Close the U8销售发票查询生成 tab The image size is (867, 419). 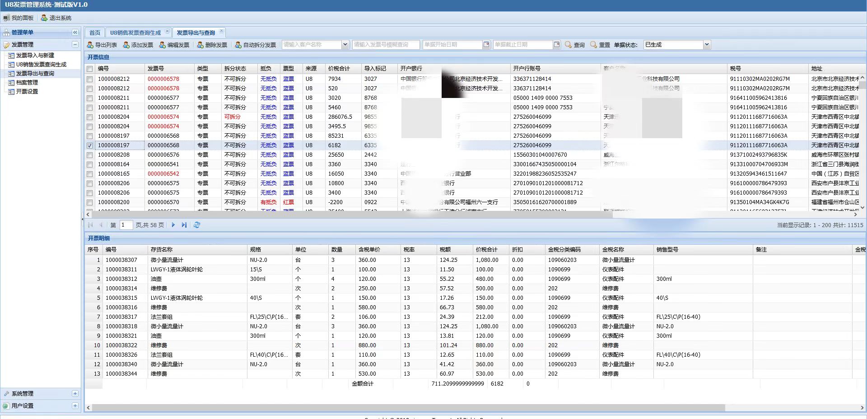click(x=167, y=31)
